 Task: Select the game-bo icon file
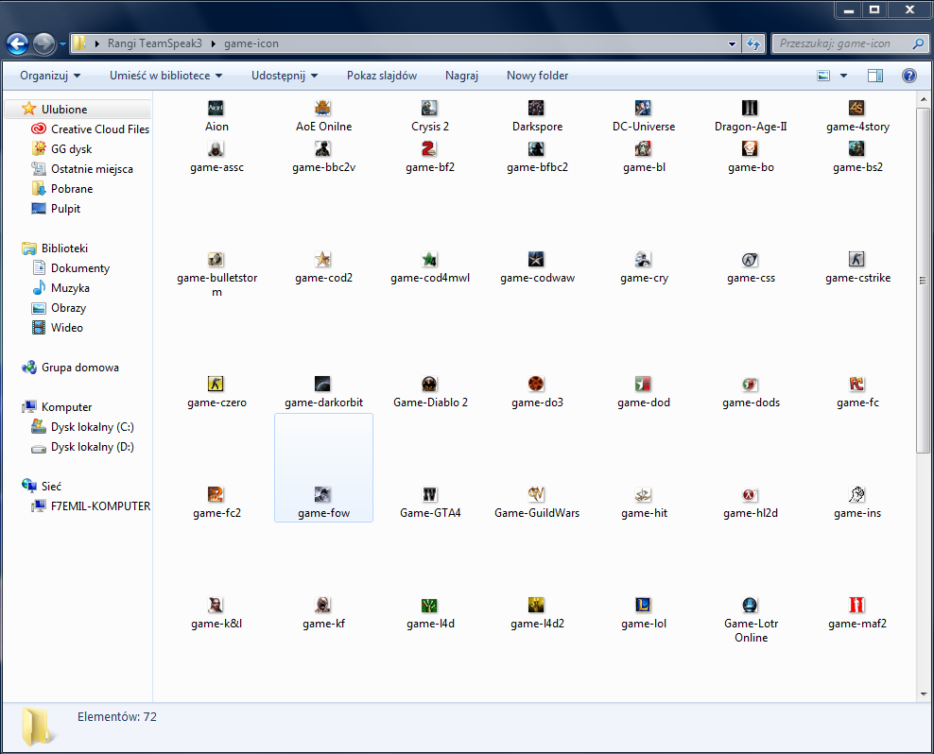click(751, 157)
